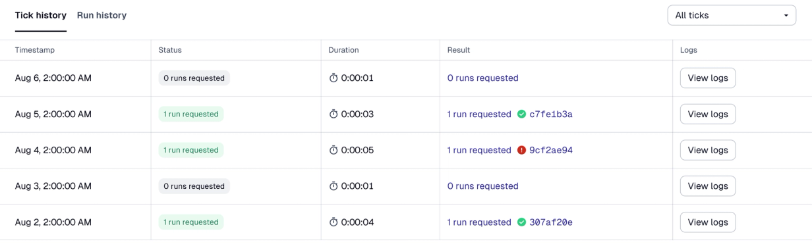This screenshot has width=812, height=250.
Task: Click the stopwatch icon next to 0:00:04
Action: click(x=333, y=222)
